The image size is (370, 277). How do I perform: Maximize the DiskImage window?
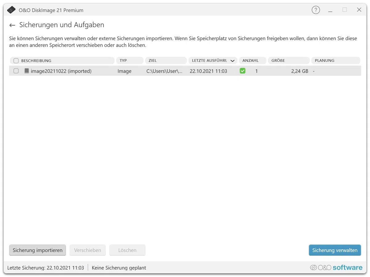click(x=345, y=10)
